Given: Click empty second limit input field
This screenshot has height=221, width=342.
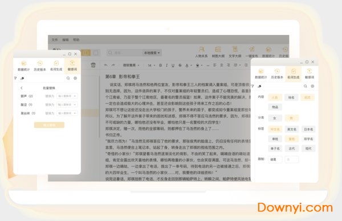Looking at the screenshot, I should pos(292,159).
